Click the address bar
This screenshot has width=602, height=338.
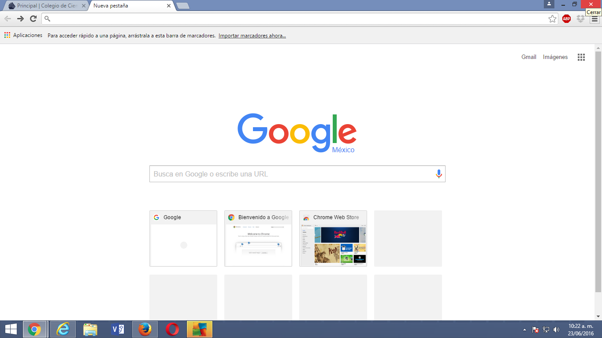(301, 18)
